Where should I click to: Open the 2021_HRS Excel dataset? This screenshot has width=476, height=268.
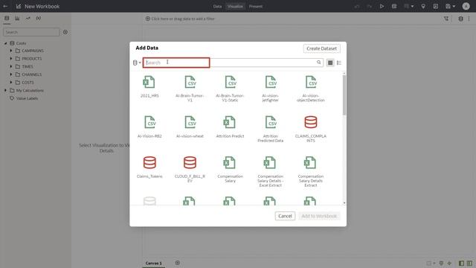149,86
